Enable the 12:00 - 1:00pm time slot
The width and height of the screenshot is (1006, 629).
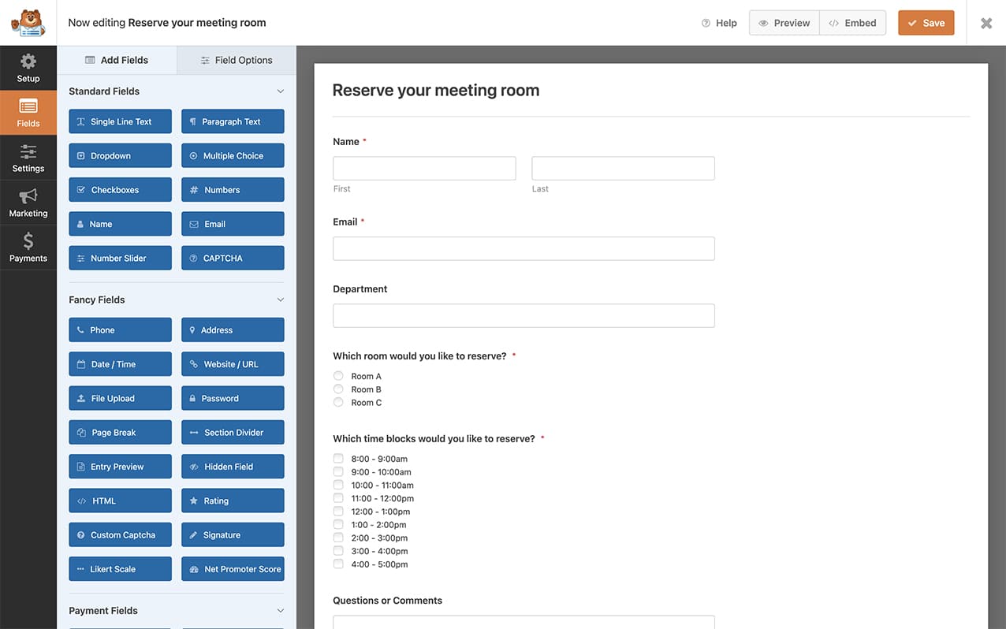[338, 511]
